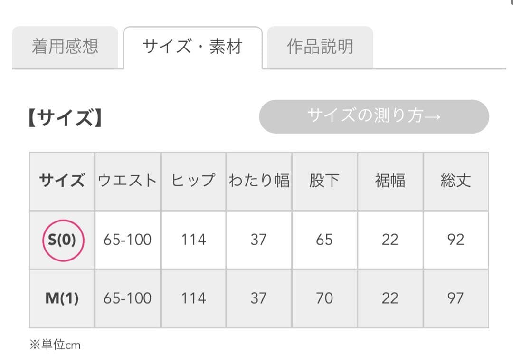Click the ウエスト column header
The image size is (513, 356).
coord(128,181)
